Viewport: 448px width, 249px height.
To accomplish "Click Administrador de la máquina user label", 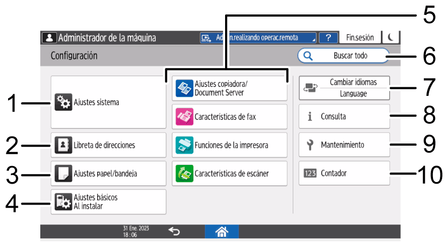I will 100,37.
